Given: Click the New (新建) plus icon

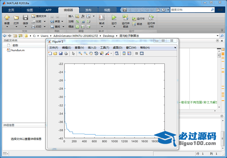Looking at the screenshot, I should 7,17.
